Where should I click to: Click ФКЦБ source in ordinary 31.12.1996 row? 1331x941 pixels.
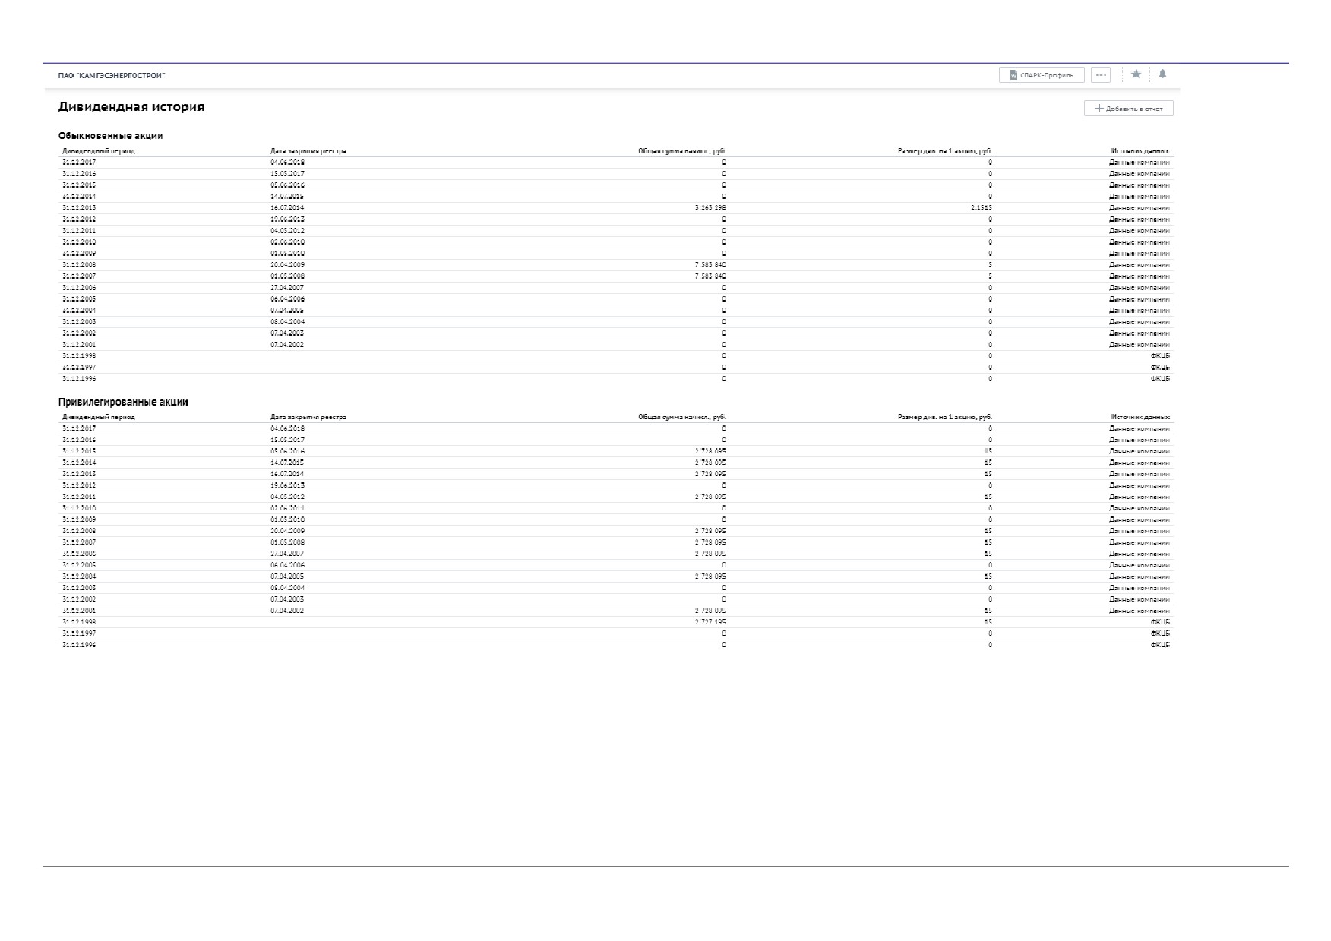(x=1160, y=379)
